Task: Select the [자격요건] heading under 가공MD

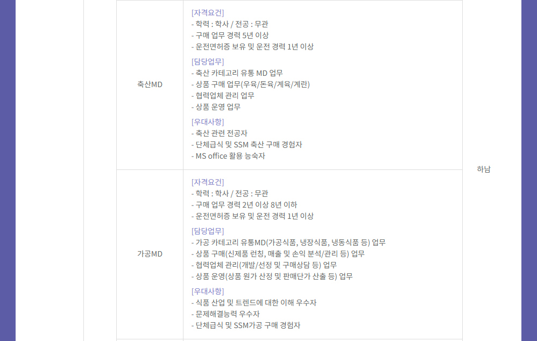Action: 208,182
